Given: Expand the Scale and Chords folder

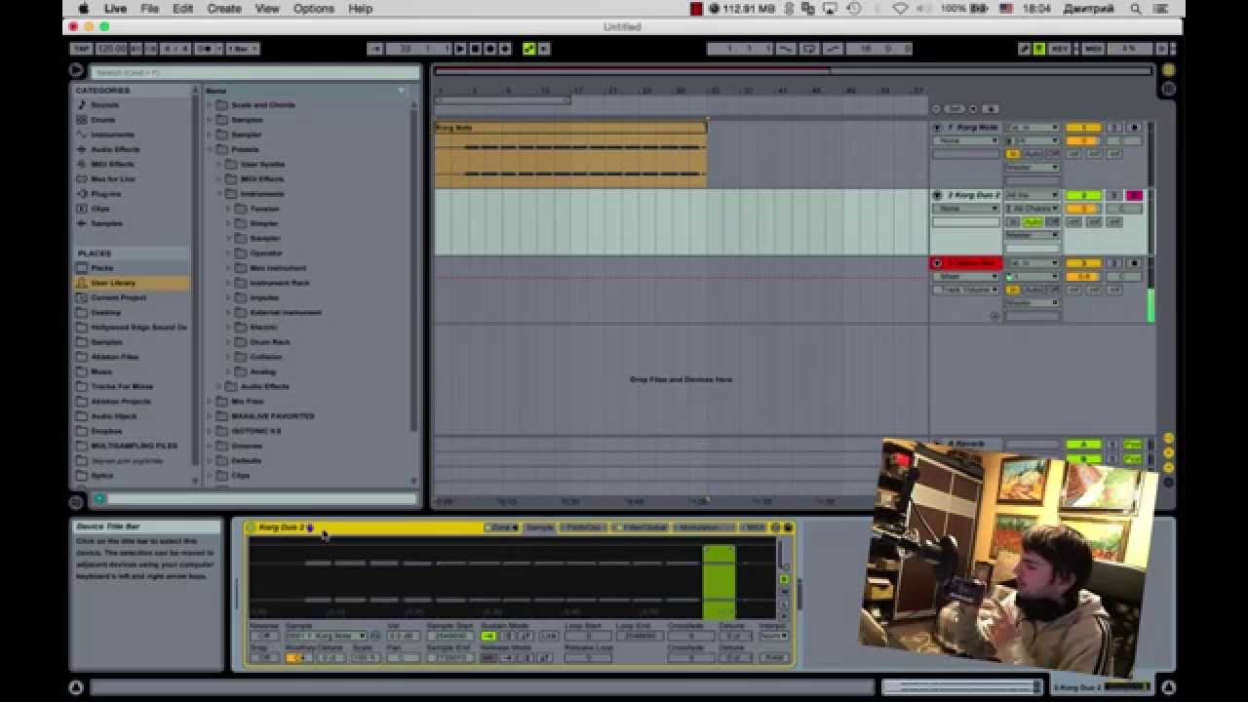Looking at the screenshot, I should pyautogui.click(x=210, y=104).
